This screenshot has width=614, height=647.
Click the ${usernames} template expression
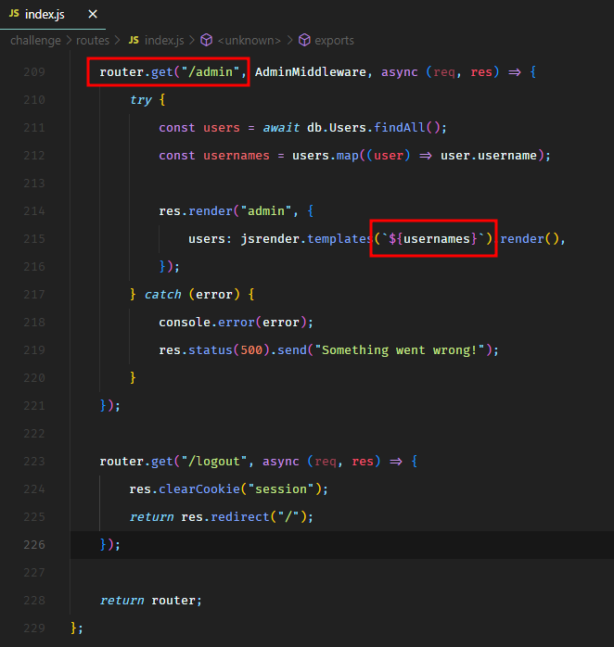coord(433,238)
